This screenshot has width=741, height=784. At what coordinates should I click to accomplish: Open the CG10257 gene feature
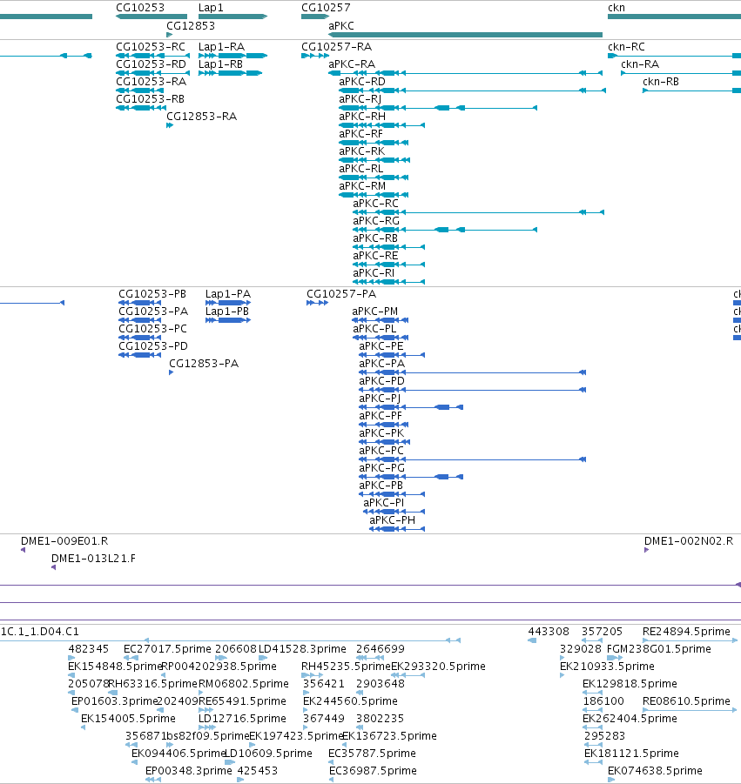pos(314,17)
